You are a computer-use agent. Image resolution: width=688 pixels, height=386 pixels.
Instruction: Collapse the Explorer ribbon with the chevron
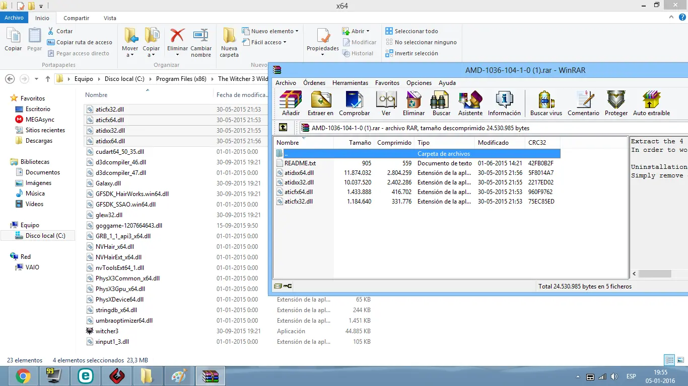[672, 18]
